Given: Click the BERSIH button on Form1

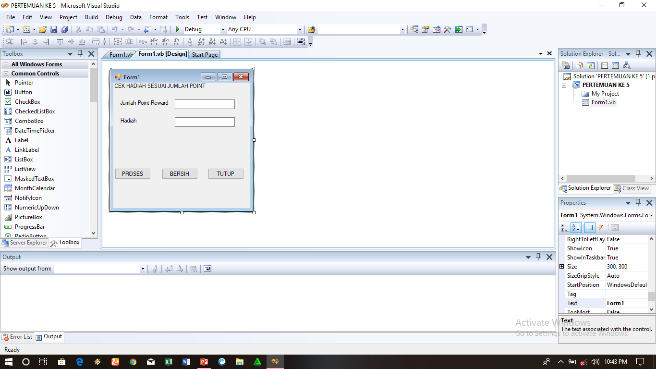Looking at the screenshot, I should point(180,173).
